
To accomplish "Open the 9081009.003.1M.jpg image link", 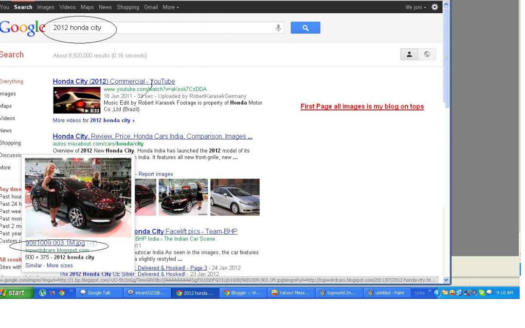I will pyautogui.click(x=55, y=243).
